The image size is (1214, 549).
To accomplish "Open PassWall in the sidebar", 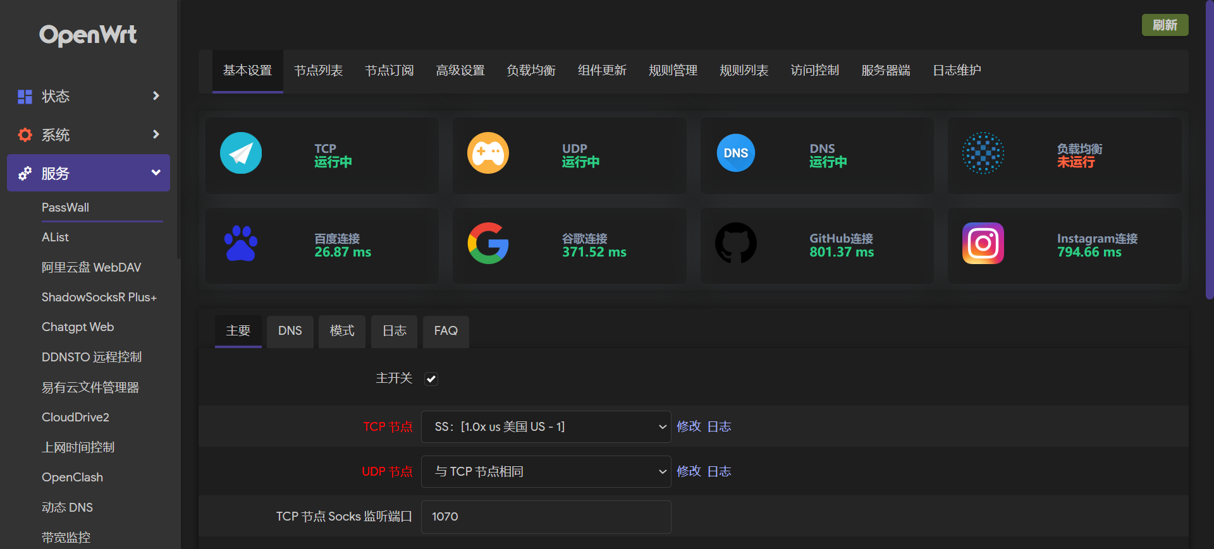I will [x=65, y=207].
